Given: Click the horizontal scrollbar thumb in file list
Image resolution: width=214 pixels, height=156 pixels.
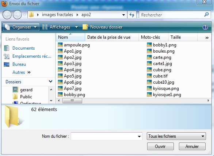Looking at the screenshot, I should [x=72, y=101].
